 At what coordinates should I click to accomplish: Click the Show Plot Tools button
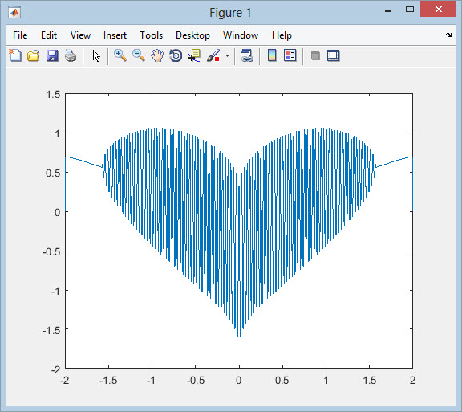[x=333, y=55]
